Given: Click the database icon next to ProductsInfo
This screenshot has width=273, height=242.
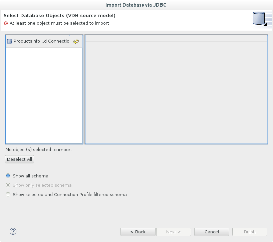Looking at the screenshot, I should pyautogui.click(x=9, y=41).
